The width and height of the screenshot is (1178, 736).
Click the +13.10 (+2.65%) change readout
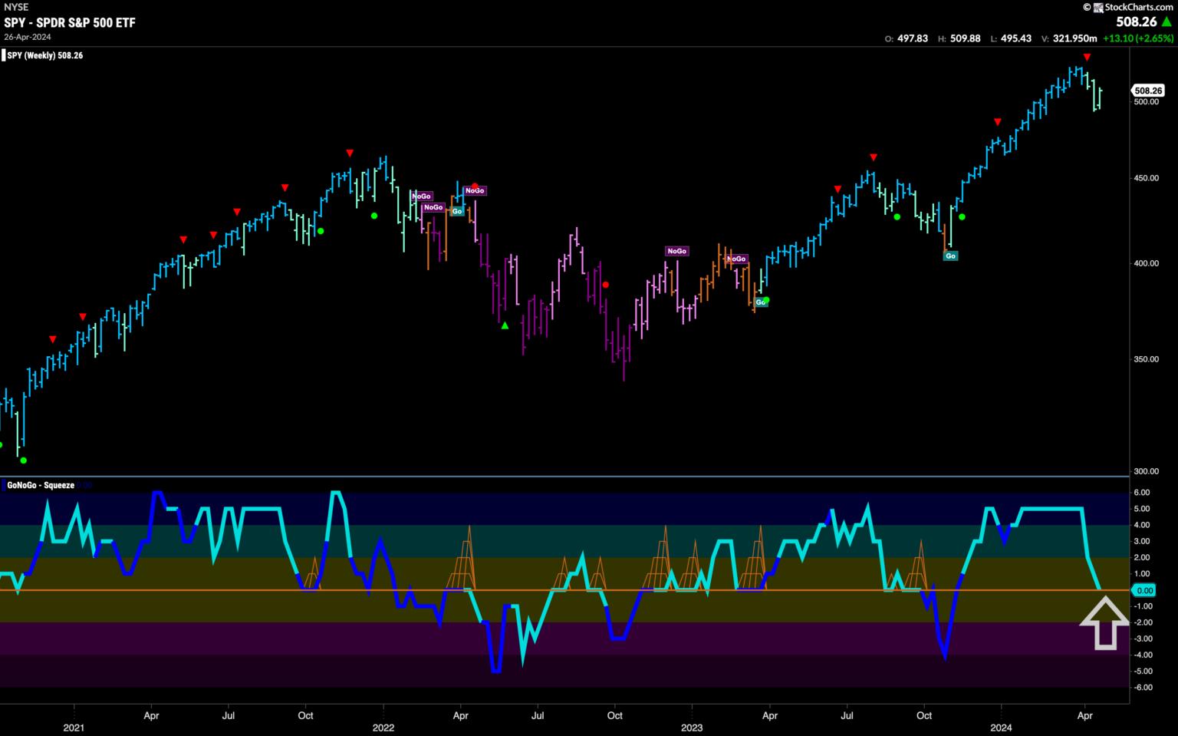(1137, 38)
